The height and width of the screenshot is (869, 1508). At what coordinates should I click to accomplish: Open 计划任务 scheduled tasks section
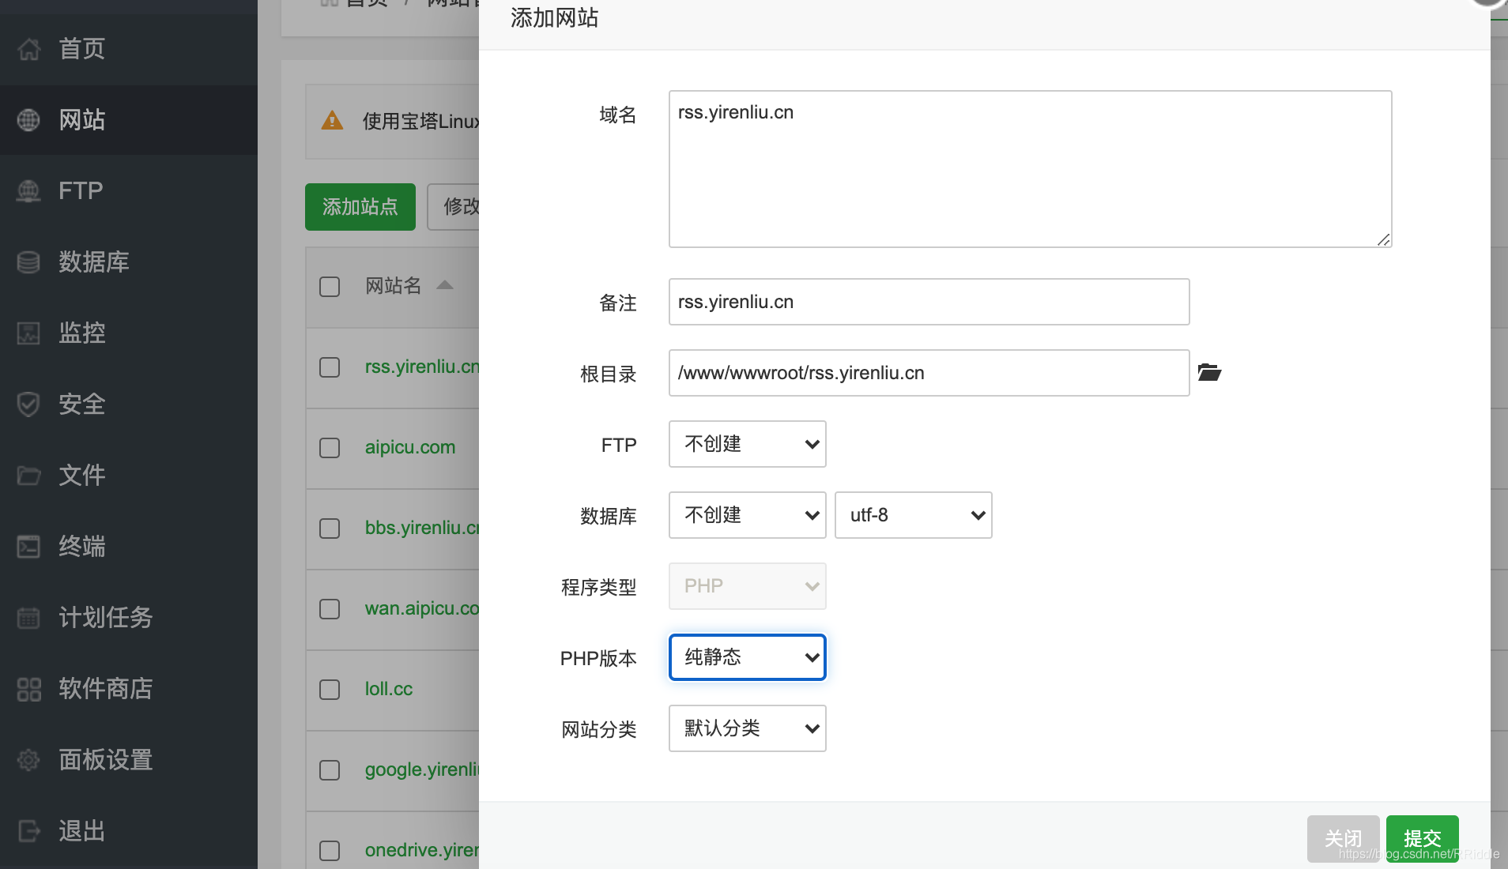tap(104, 618)
